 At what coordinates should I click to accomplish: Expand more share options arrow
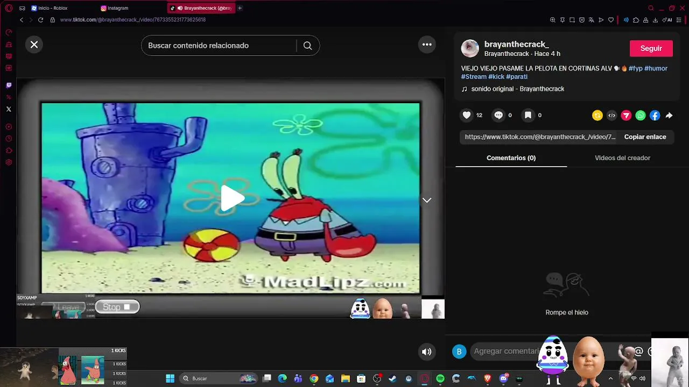tap(669, 116)
